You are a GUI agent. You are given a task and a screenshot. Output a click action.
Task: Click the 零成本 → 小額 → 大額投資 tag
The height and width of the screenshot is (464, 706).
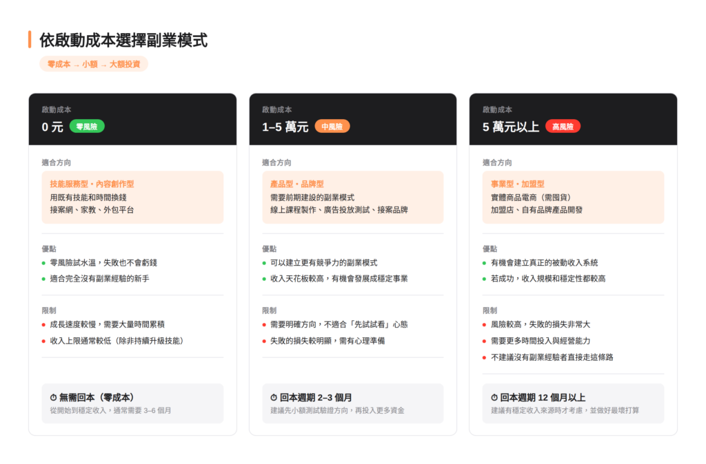[x=94, y=64]
